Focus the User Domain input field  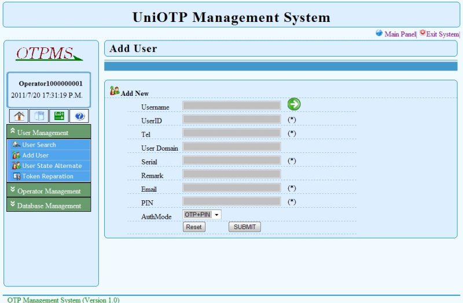click(232, 147)
